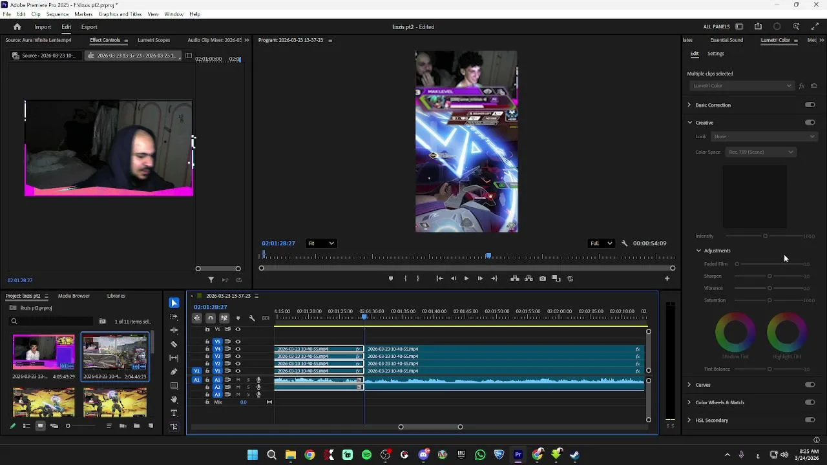Open Lumetri Color Settings tab

(x=715, y=54)
